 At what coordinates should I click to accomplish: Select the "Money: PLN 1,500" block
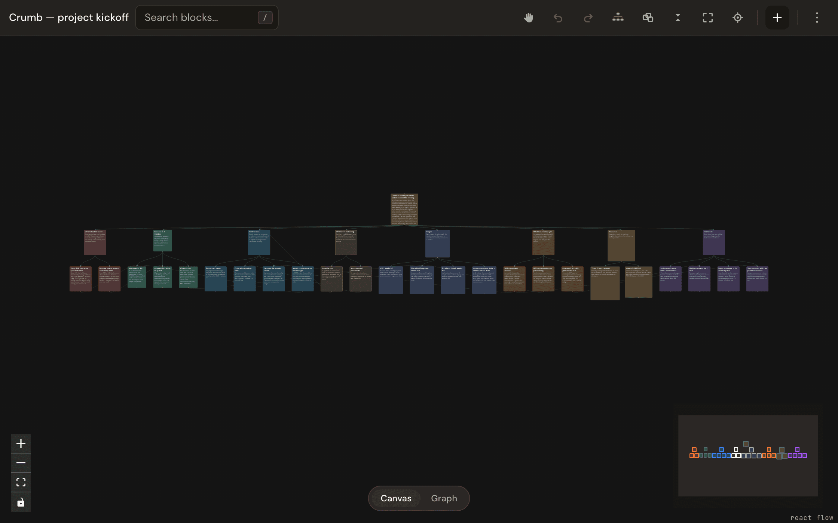pyautogui.click(x=639, y=282)
